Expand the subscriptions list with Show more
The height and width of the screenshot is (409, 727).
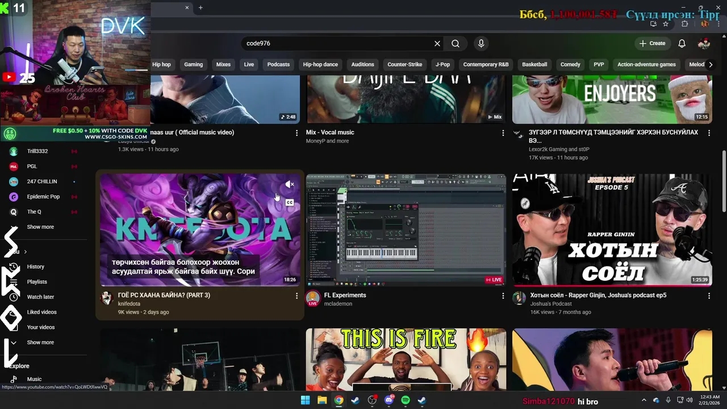point(40,227)
